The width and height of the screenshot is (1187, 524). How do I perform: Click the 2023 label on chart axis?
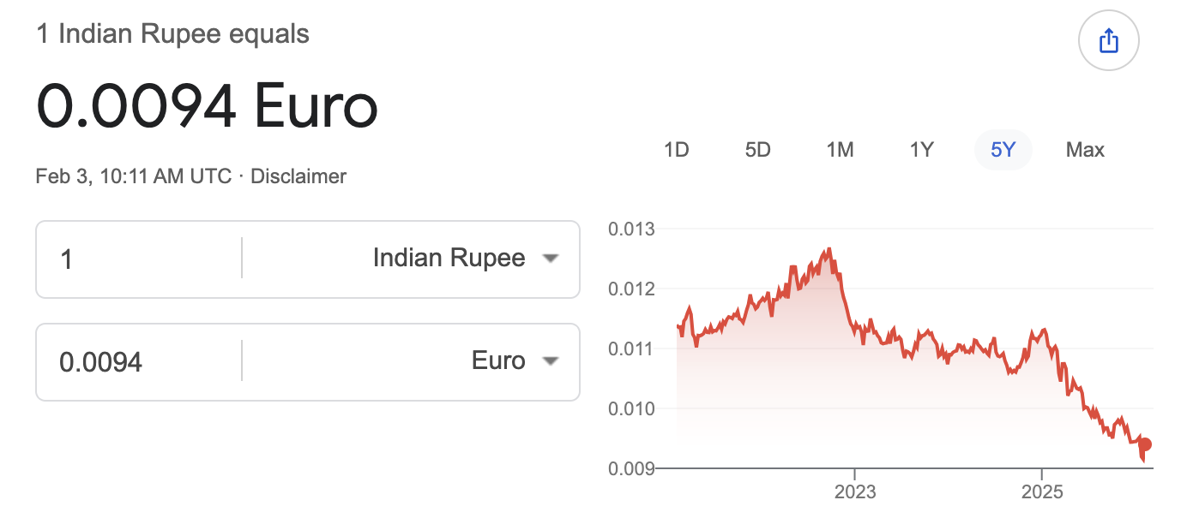click(x=855, y=491)
